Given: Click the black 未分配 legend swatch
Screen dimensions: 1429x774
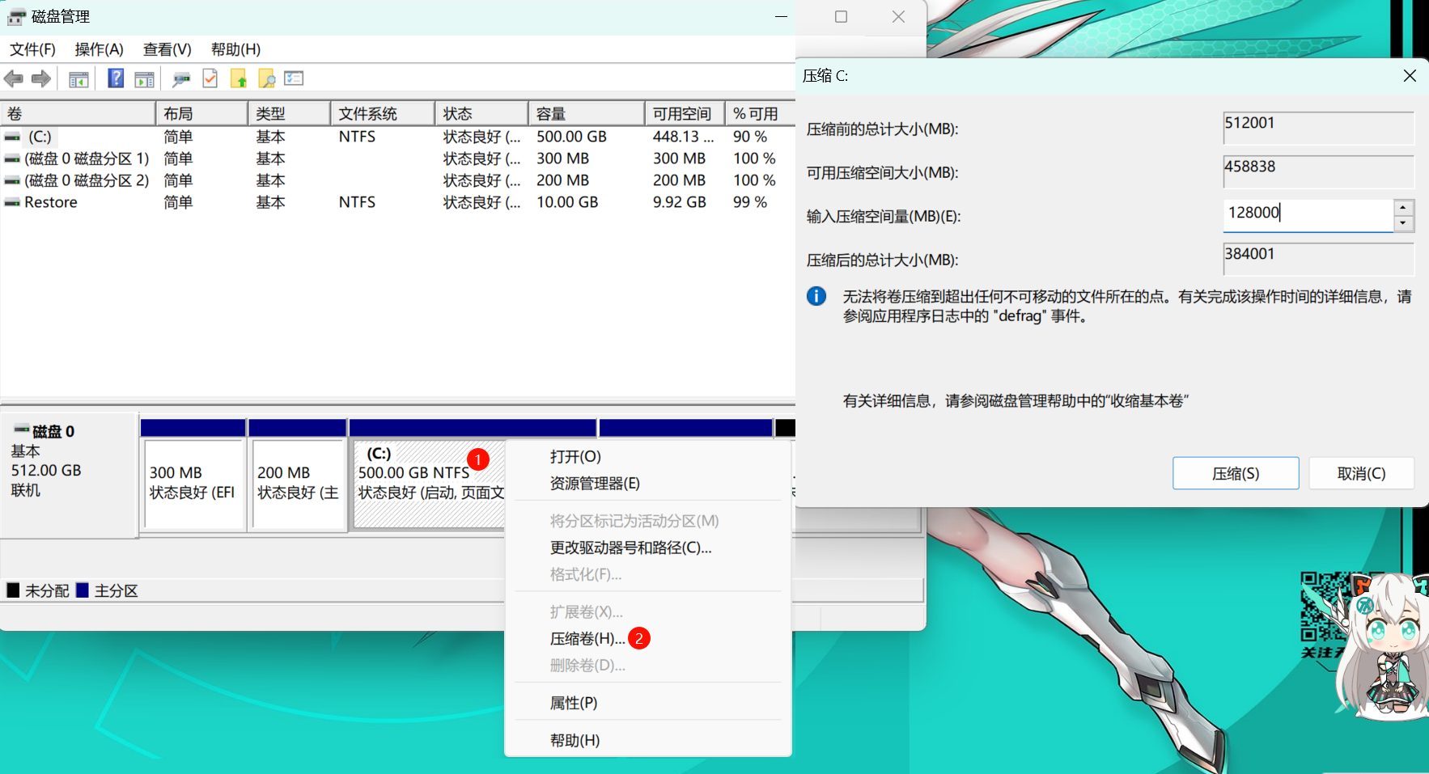Looking at the screenshot, I should [x=13, y=590].
